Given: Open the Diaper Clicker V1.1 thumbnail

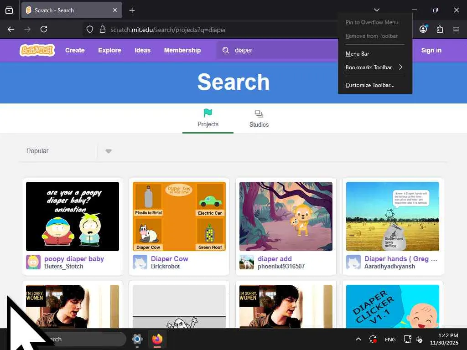Looking at the screenshot, I should (x=393, y=307).
